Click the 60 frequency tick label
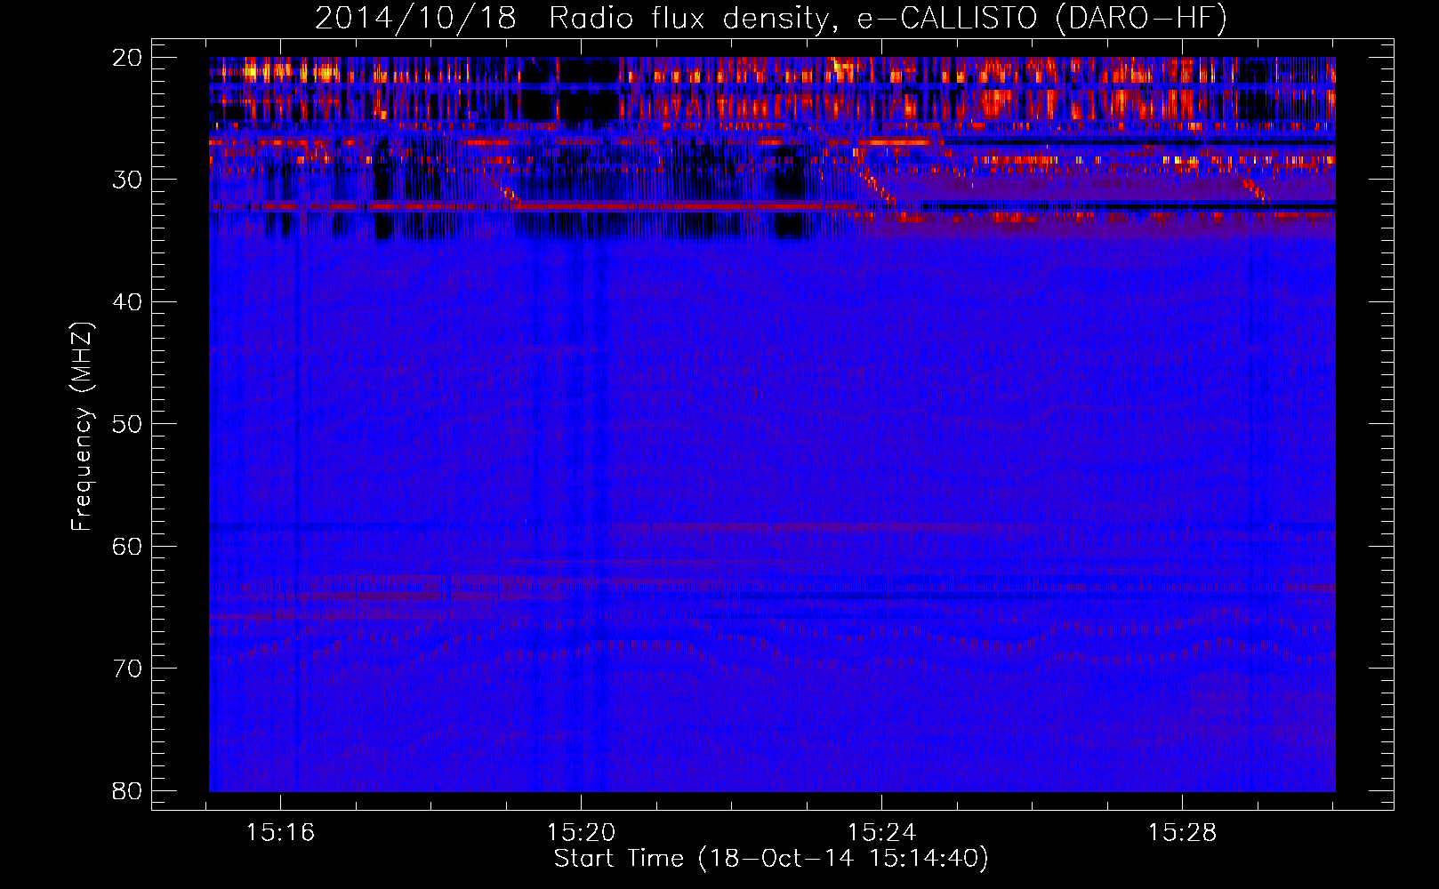 (x=127, y=547)
